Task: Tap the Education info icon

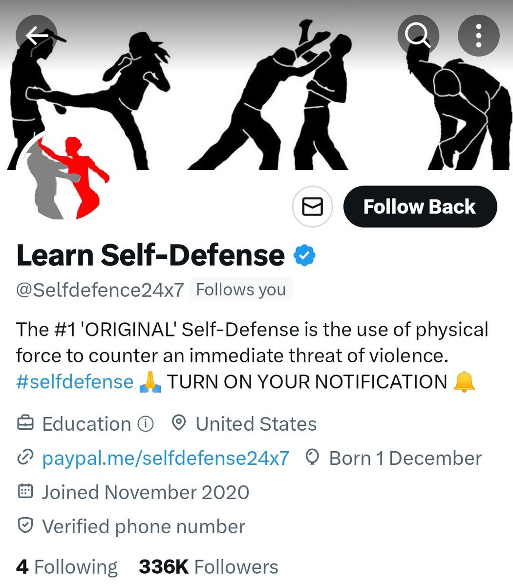Action: click(x=146, y=424)
